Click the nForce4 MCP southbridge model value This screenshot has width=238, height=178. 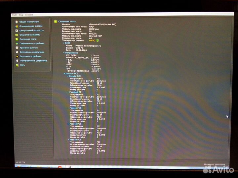click(96, 36)
